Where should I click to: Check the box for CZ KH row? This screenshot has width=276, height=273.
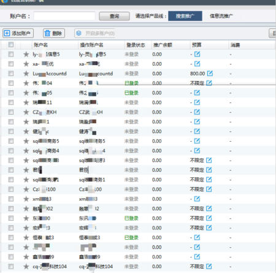[x=11, y=112]
